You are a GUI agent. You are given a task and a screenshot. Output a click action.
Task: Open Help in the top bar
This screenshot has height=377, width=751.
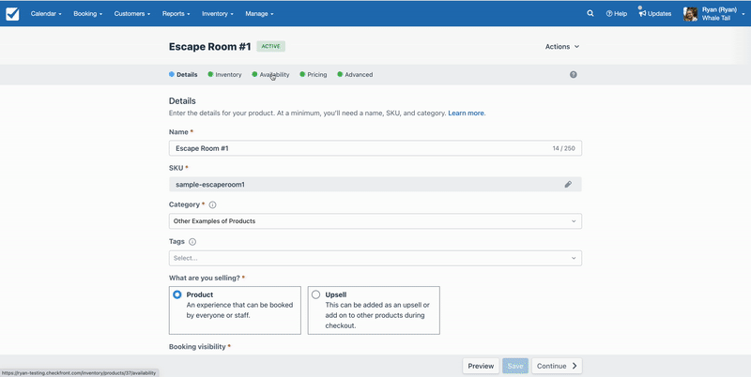point(617,14)
